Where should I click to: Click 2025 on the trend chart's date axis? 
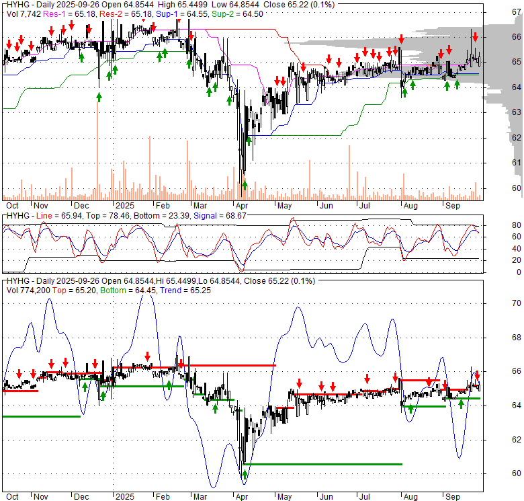[125, 497]
